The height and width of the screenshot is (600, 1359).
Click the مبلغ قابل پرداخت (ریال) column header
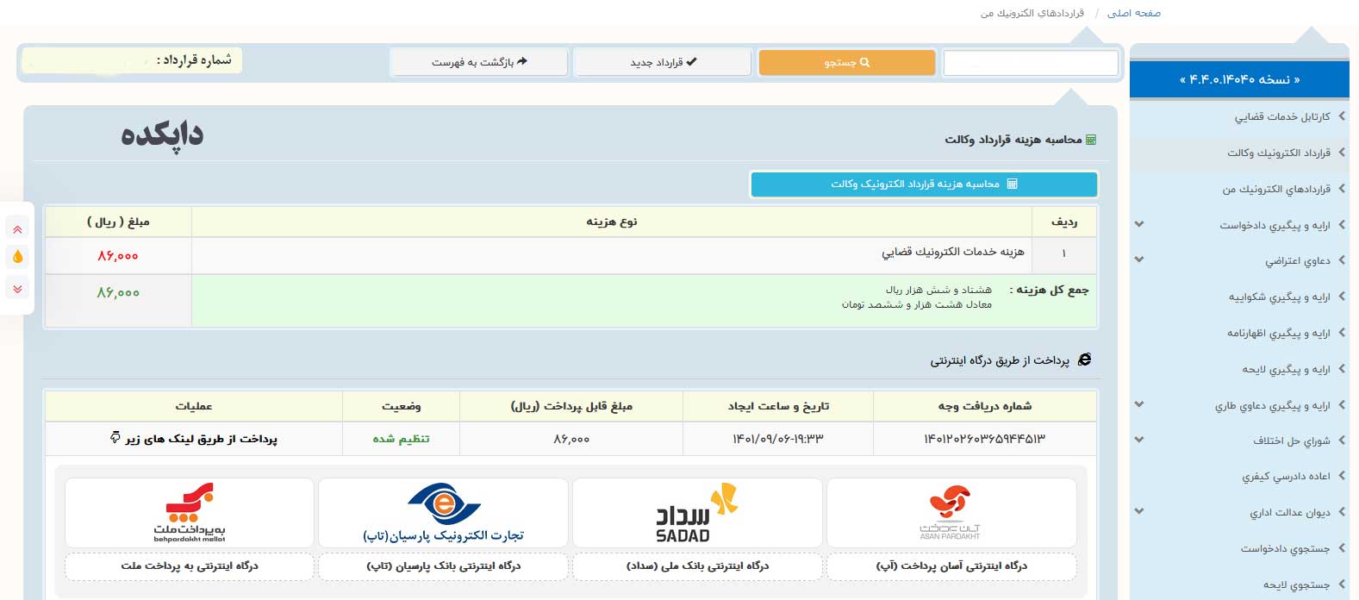[x=571, y=406]
